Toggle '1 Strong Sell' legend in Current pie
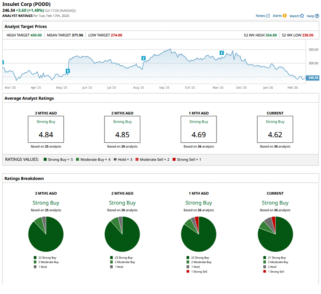321x294 pixels. click(x=264, y=271)
